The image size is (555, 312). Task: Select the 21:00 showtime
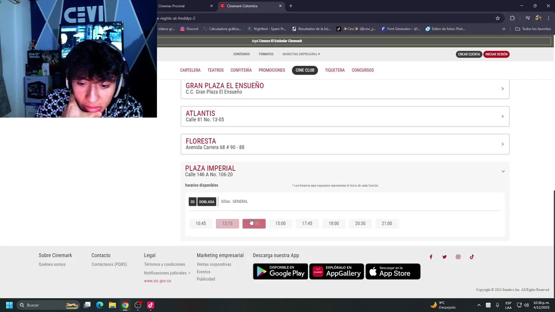(387, 224)
